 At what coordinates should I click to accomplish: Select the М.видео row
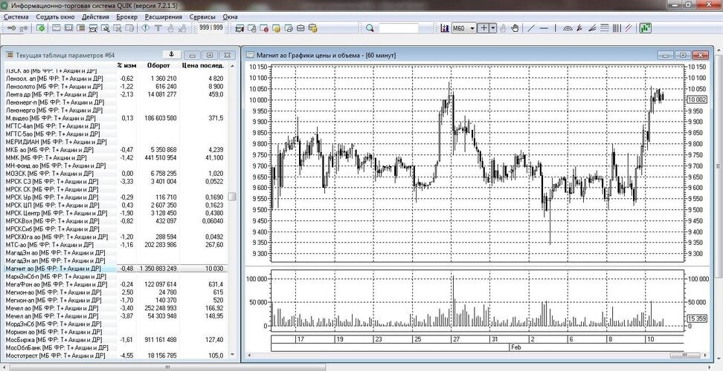point(115,118)
